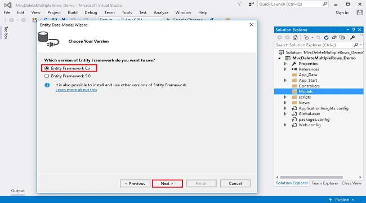Click the notifications flag icon in title bar
This screenshot has width=366, height=203.
[x=239, y=4]
